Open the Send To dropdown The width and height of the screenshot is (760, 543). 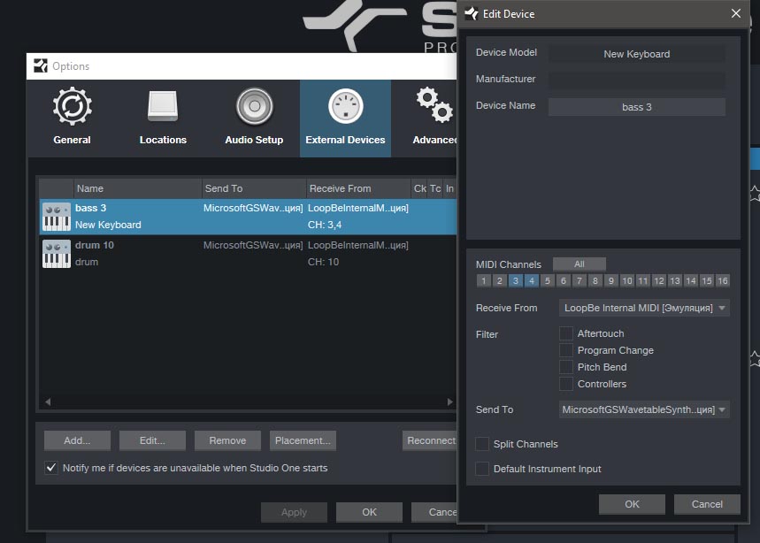(644, 409)
